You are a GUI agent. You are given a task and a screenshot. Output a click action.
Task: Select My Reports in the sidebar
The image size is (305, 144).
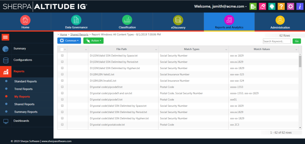22,97
